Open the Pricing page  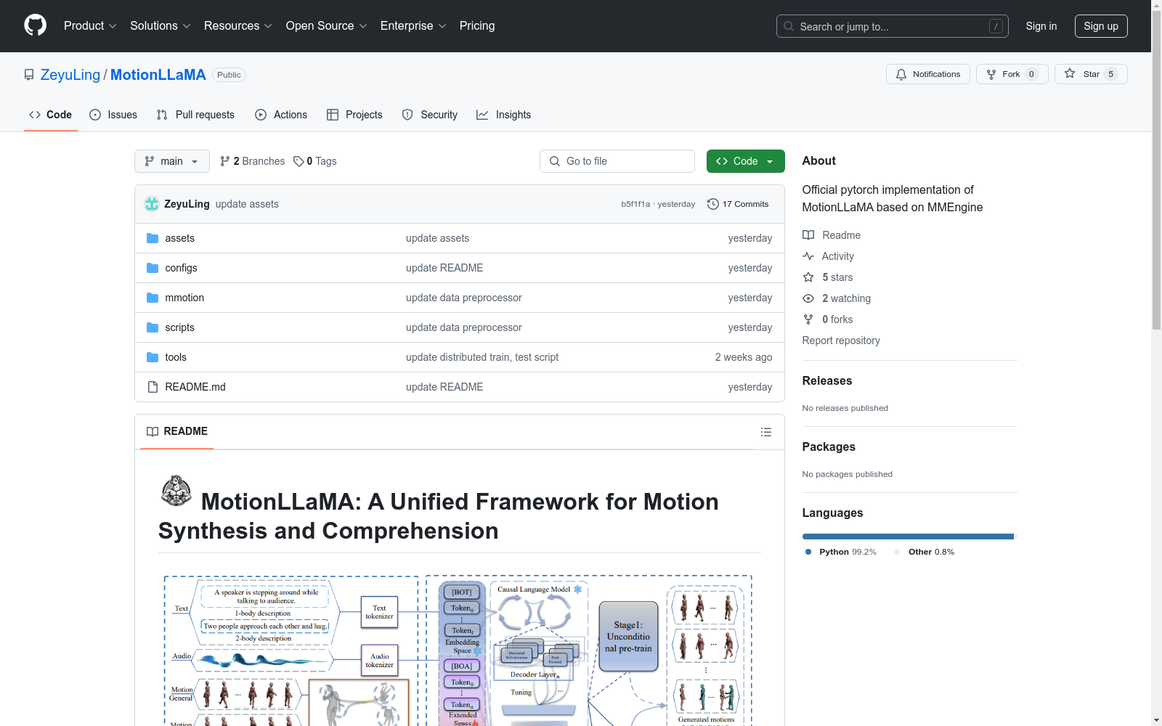477,25
